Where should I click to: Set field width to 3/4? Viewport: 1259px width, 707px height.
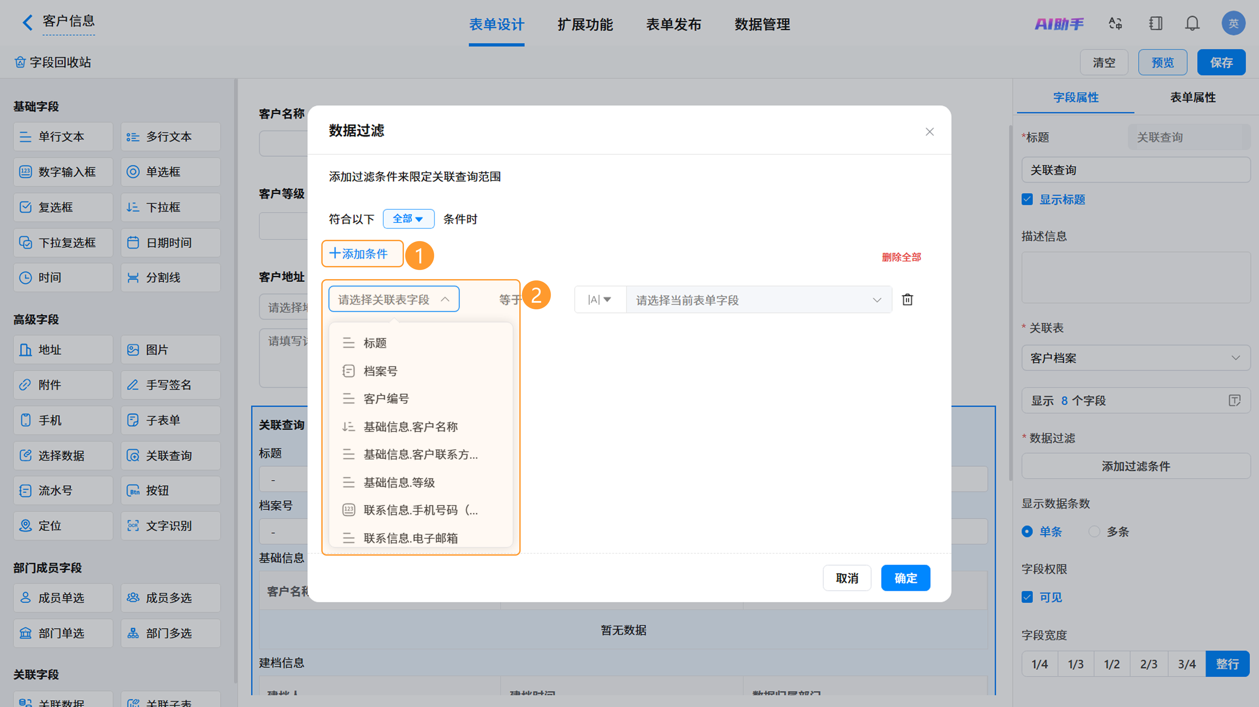click(1187, 664)
